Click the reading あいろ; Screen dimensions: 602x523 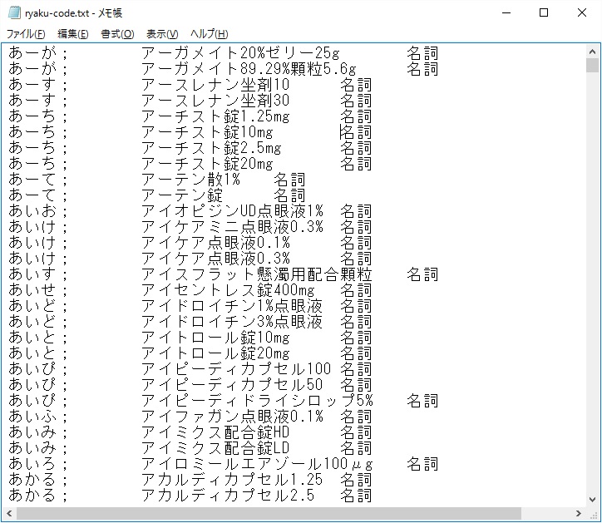tap(37, 464)
